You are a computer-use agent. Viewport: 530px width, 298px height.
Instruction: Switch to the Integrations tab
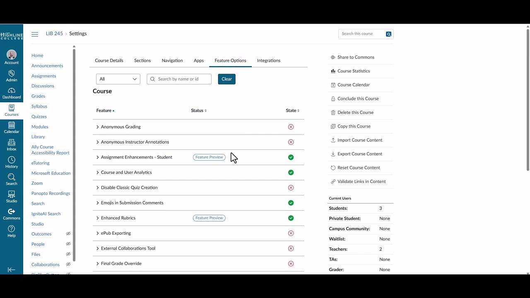tap(269, 60)
